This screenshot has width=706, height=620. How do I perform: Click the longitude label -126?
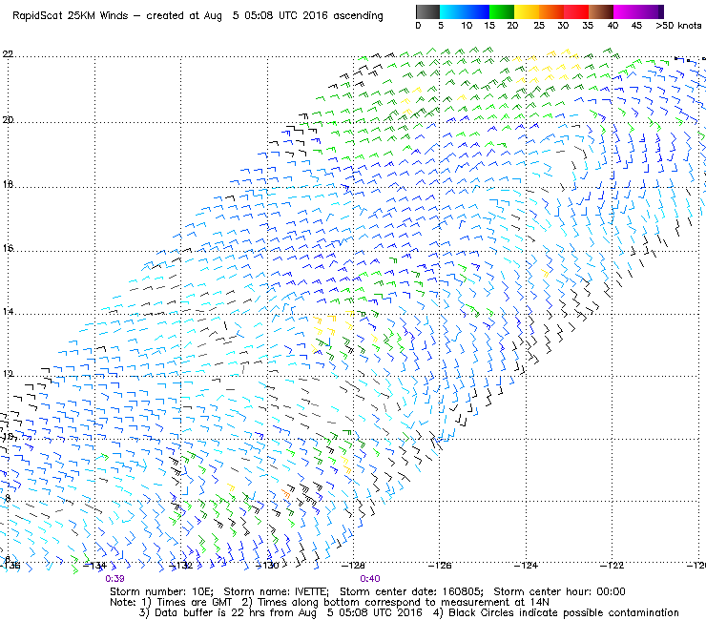point(440,565)
